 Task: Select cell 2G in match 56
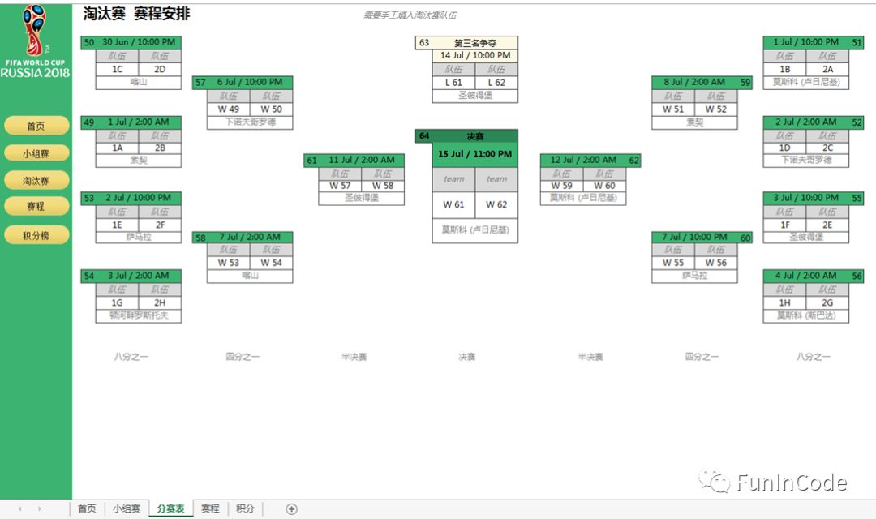827,302
